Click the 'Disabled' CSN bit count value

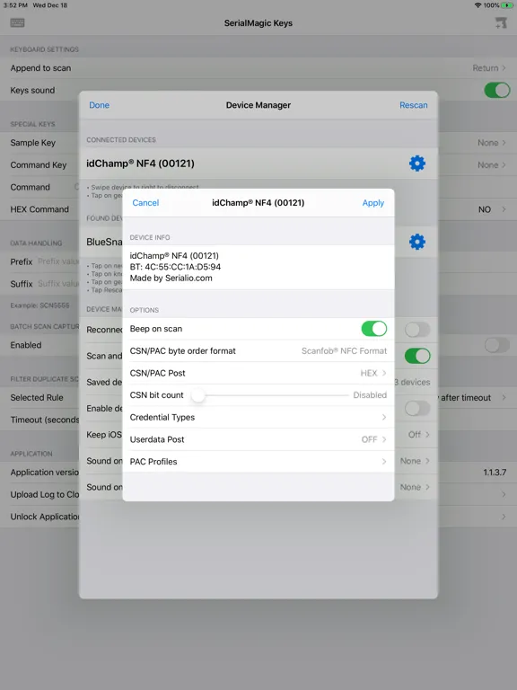pyautogui.click(x=370, y=395)
